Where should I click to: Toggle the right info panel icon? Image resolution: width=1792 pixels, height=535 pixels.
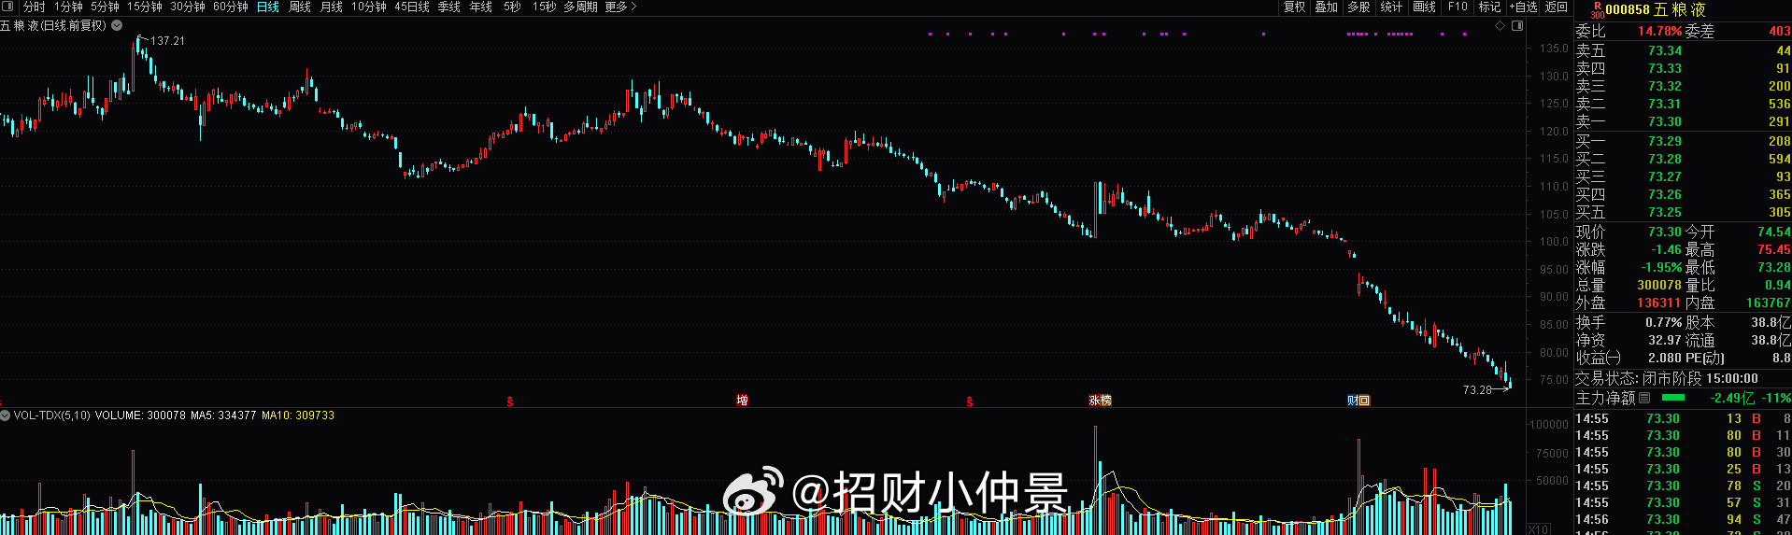coord(1517,26)
